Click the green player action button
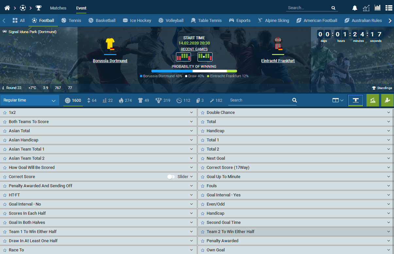This screenshot has height=254, width=394. [x=387, y=100]
